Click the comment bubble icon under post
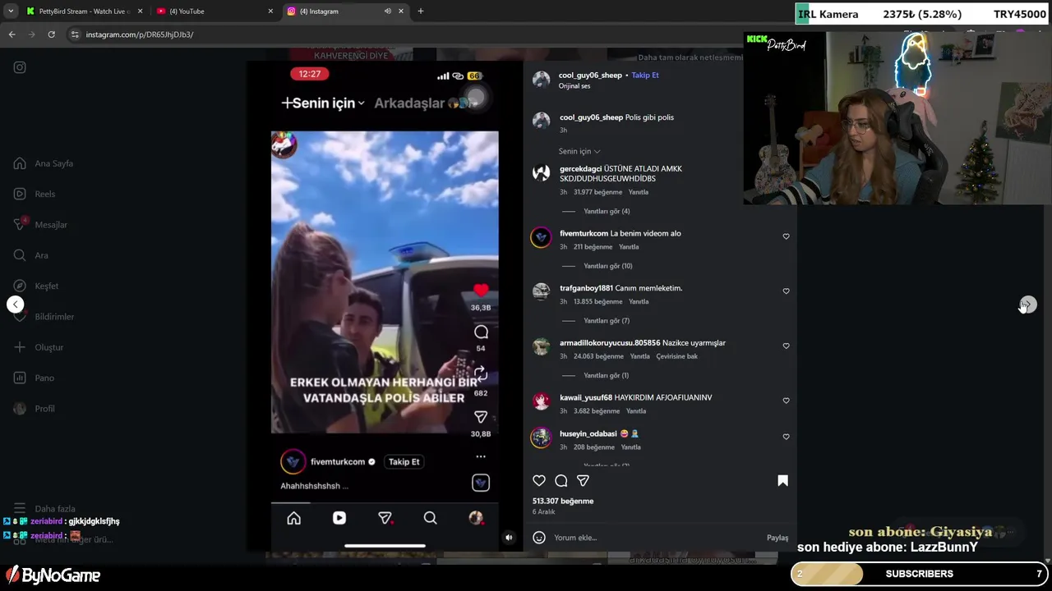The image size is (1052, 591). point(561,481)
